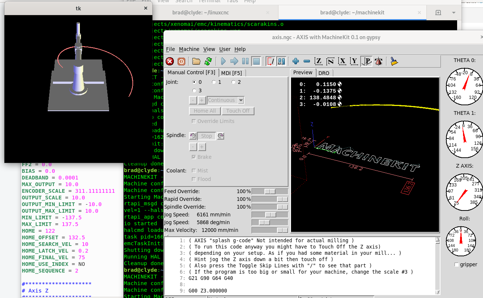Screen dimensions: 483x298
Task: Start spindle clockwise icon right of Stop
Action: [220, 136]
